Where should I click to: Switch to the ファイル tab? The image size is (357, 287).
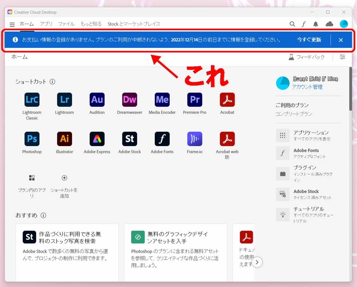66,24
